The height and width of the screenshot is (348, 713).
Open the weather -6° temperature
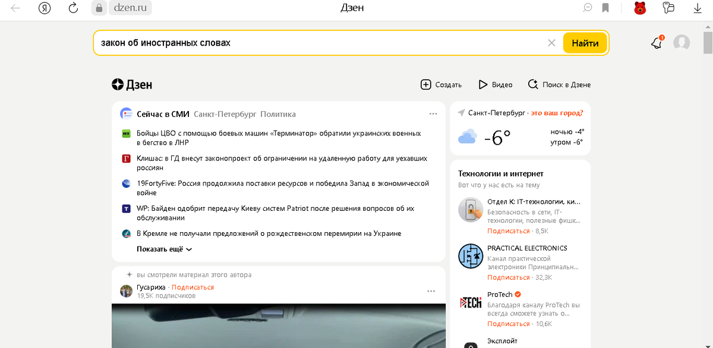click(x=497, y=138)
